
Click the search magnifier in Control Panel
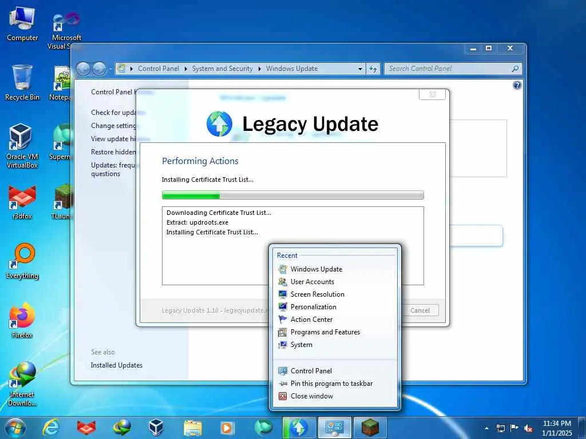click(515, 69)
